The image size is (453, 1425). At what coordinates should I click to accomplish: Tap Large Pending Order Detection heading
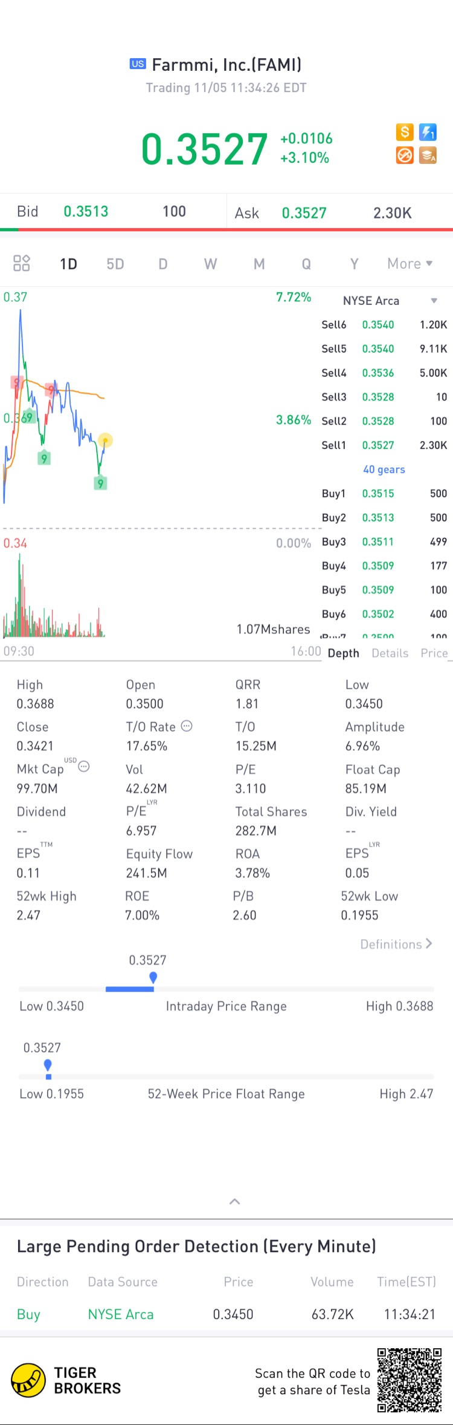(196, 1246)
